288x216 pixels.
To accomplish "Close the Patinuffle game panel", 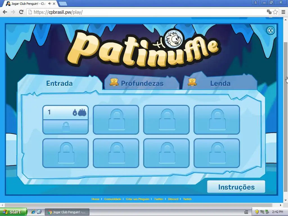I will point(270,30).
